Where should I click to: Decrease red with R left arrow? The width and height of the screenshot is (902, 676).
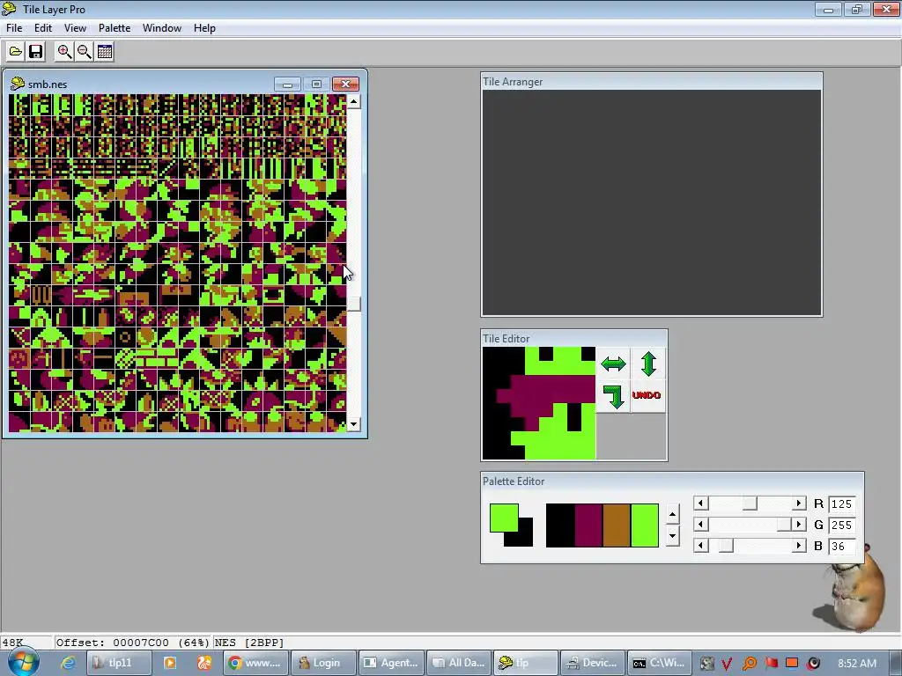[700, 503]
